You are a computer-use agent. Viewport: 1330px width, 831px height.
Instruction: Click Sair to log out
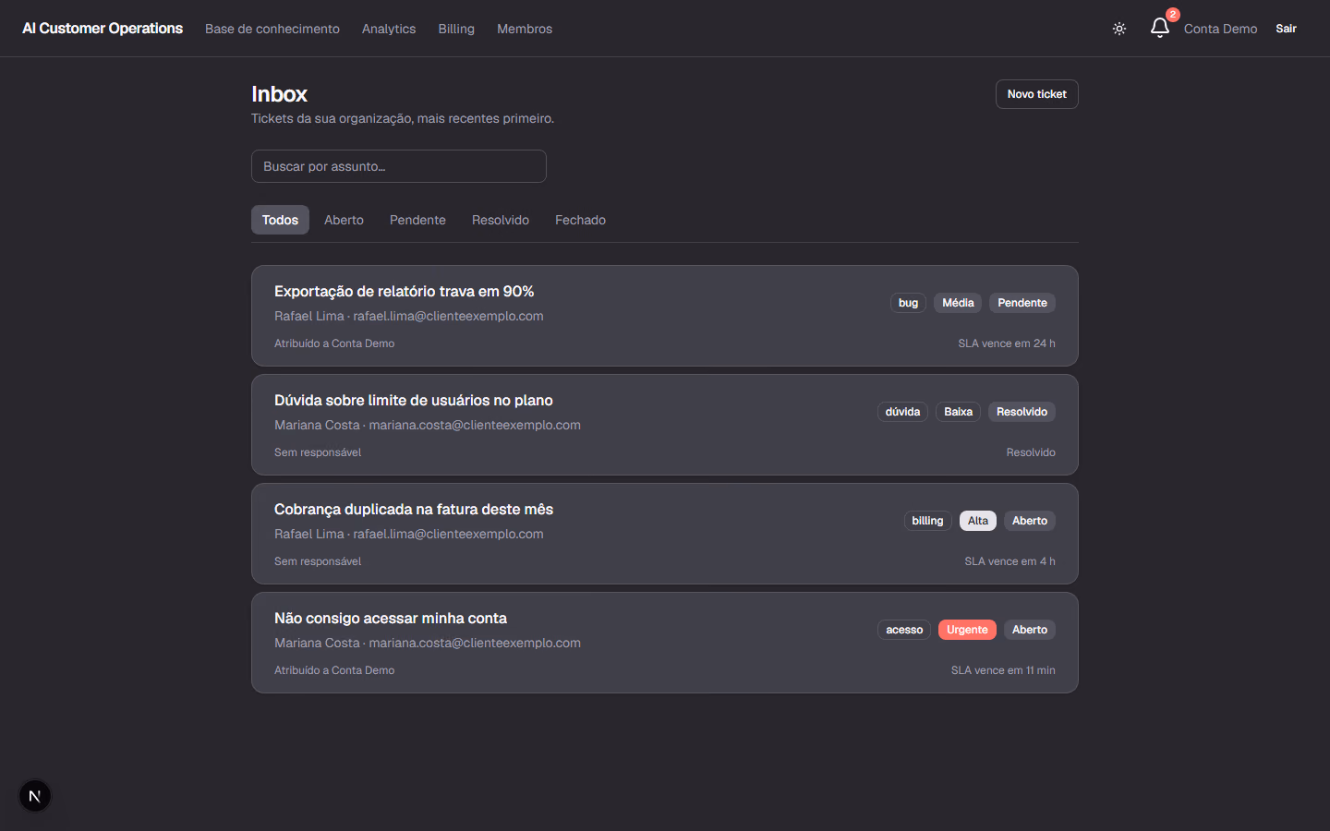[x=1287, y=29]
